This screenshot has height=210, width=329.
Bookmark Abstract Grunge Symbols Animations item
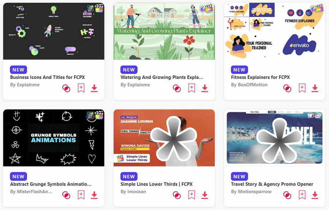pyautogui.click(x=81, y=195)
